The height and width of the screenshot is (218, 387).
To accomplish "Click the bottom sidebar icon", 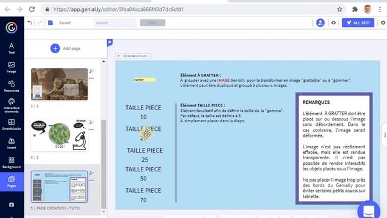I will point(11,205).
